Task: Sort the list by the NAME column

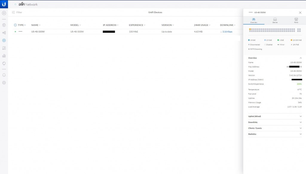Action: (36, 25)
